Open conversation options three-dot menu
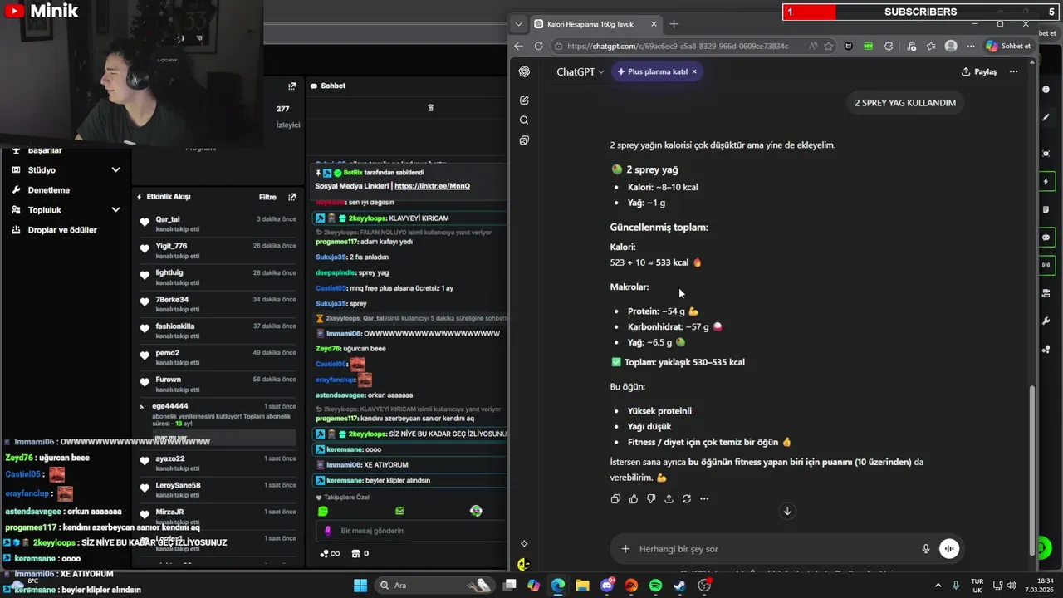1063x598 pixels. [1013, 72]
